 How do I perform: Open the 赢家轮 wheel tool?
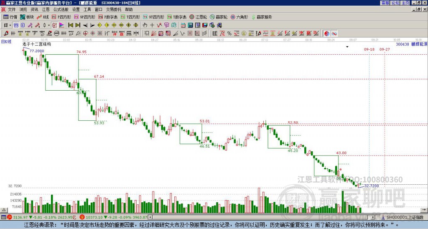tap(219, 17)
